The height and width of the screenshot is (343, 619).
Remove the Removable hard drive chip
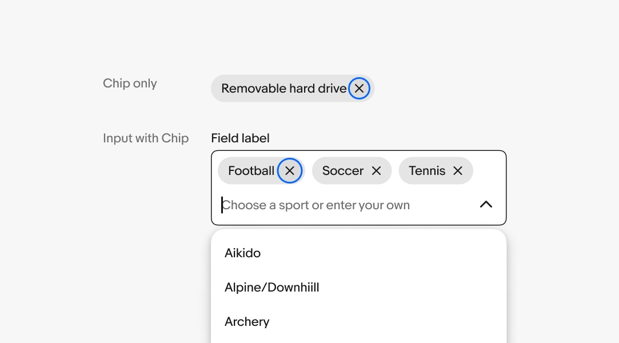click(x=359, y=89)
